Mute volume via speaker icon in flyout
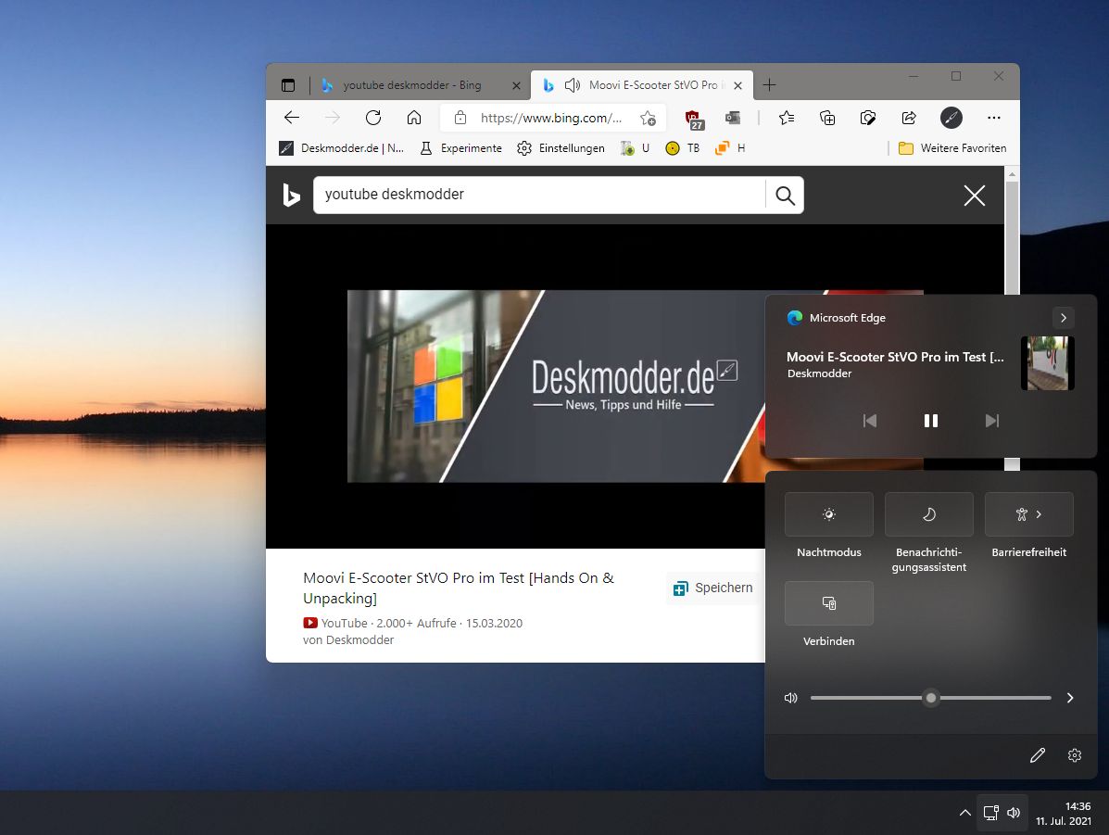Image resolution: width=1109 pixels, height=835 pixels. point(790,698)
